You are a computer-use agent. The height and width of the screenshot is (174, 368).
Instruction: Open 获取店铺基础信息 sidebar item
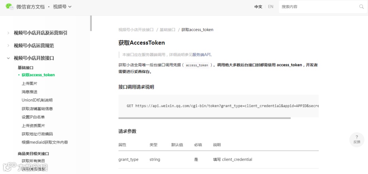click(x=37, y=109)
